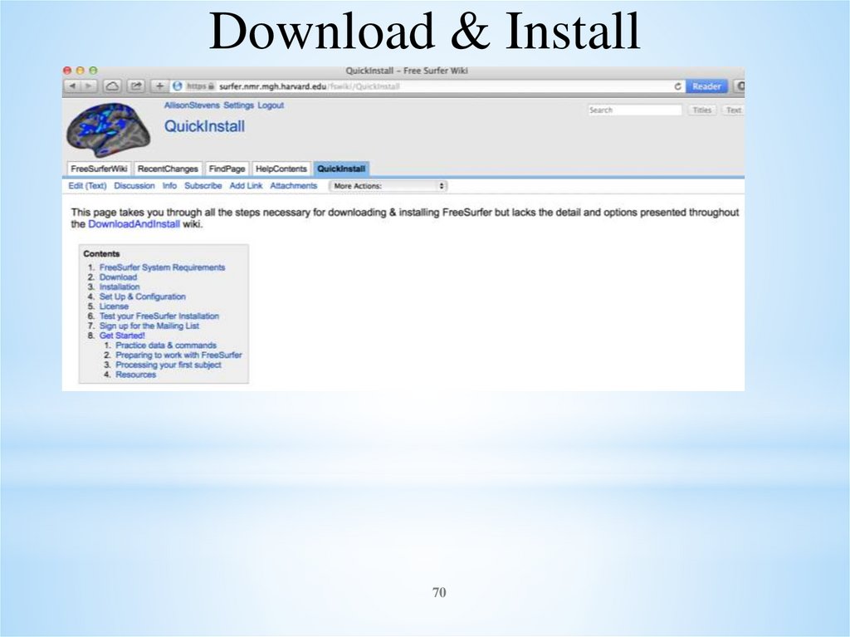The width and height of the screenshot is (850, 637).
Task: Open Preparing to work with FreeSurfer sub-entry
Action: point(179,355)
